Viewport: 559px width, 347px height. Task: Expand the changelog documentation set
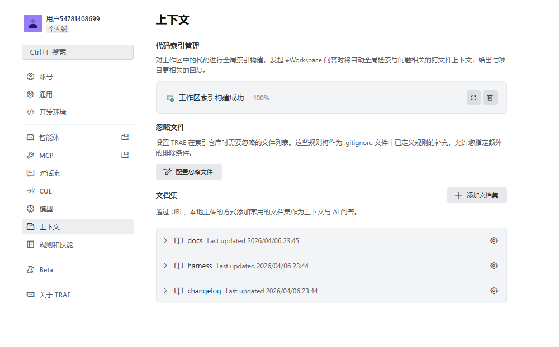click(165, 291)
